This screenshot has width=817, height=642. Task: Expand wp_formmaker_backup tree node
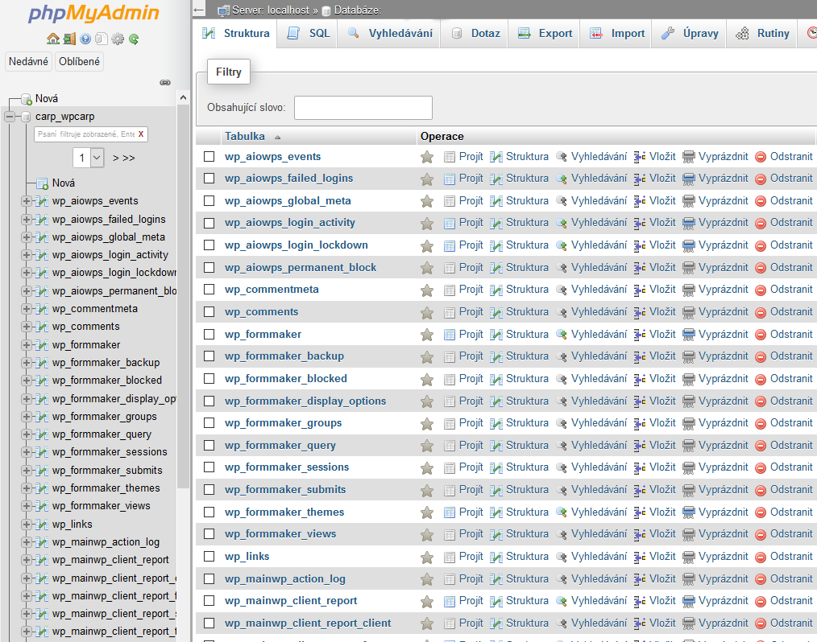point(26,363)
